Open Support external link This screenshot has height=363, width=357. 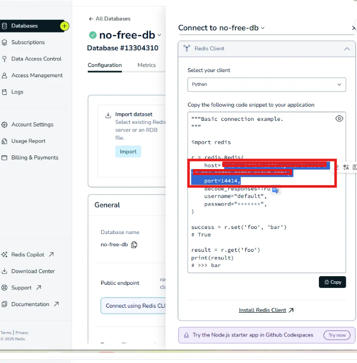pos(21,288)
